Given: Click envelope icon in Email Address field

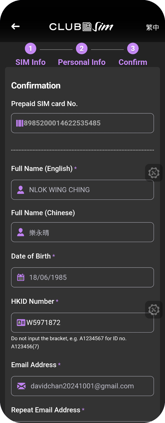Looking at the screenshot, I should pyautogui.click(x=21, y=386).
